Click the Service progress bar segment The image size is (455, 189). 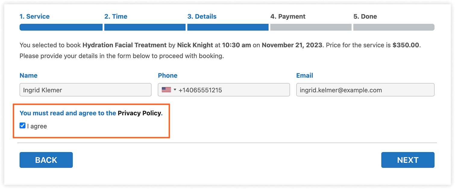point(61,27)
